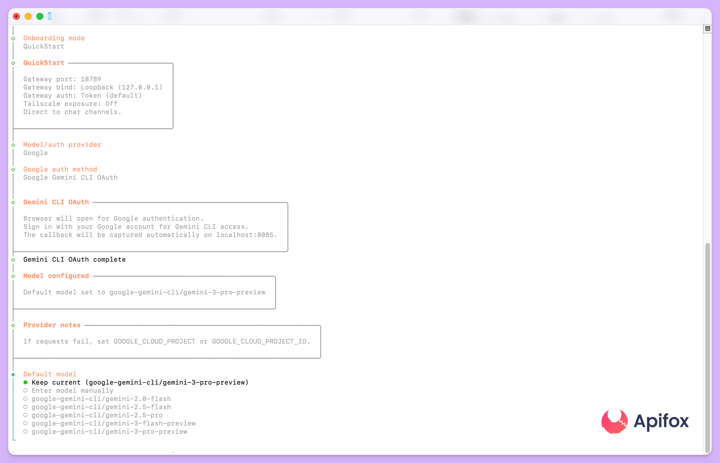
Task: Click the Gemini CLI OAuth complete line
Action: coord(75,260)
